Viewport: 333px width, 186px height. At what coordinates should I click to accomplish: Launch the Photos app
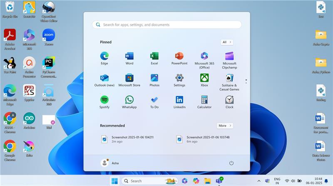pos(154,80)
